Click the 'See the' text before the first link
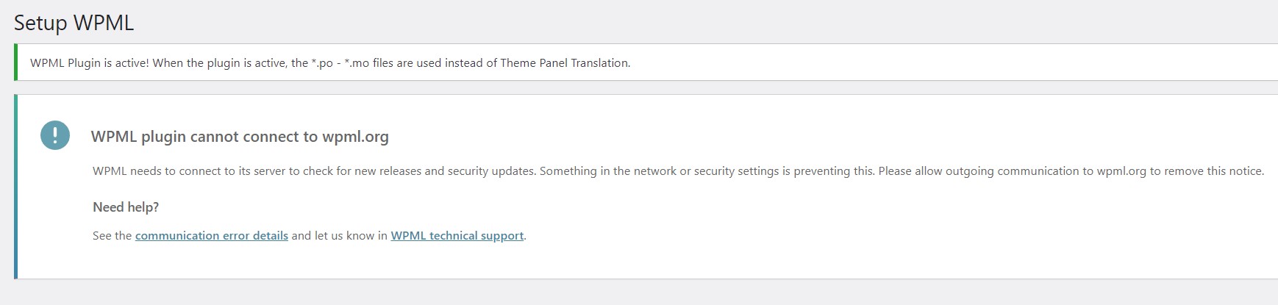1278x305 pixels. 112,236
